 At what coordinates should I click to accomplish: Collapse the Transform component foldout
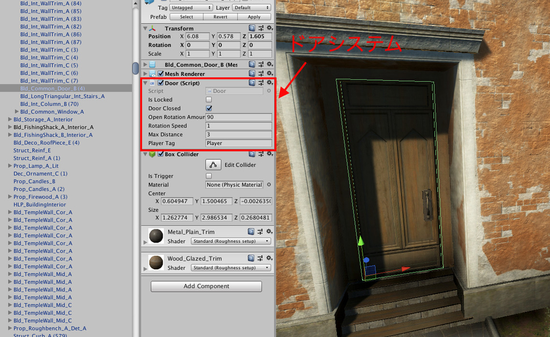(x=145, y=28)
